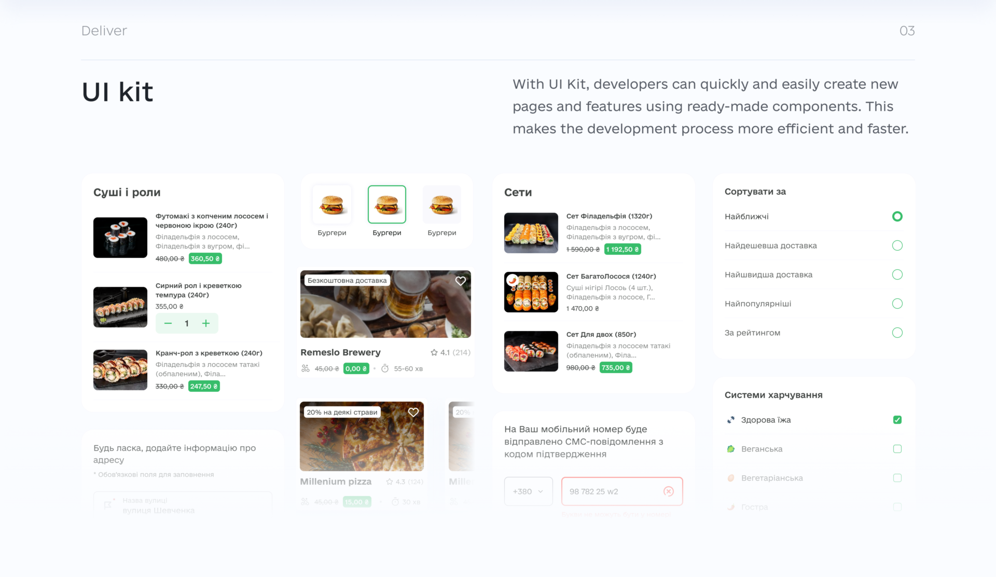Increase cheese roll quantity with plus icon

click(206, 323)
